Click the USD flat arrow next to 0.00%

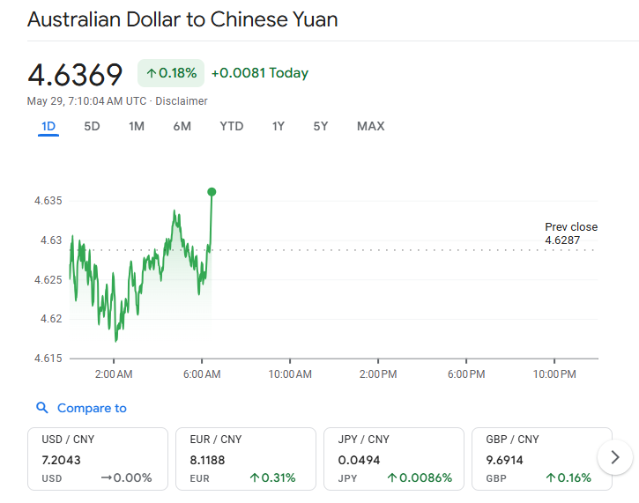coord(106,477)
